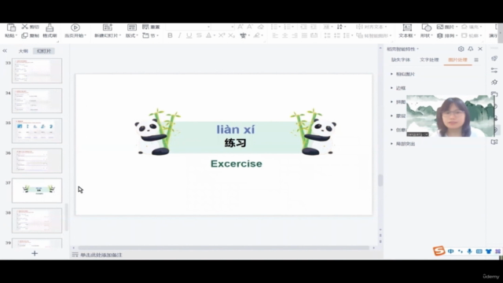
Task: Collapse slide panel with double chevron
Action: coord(5,50)
